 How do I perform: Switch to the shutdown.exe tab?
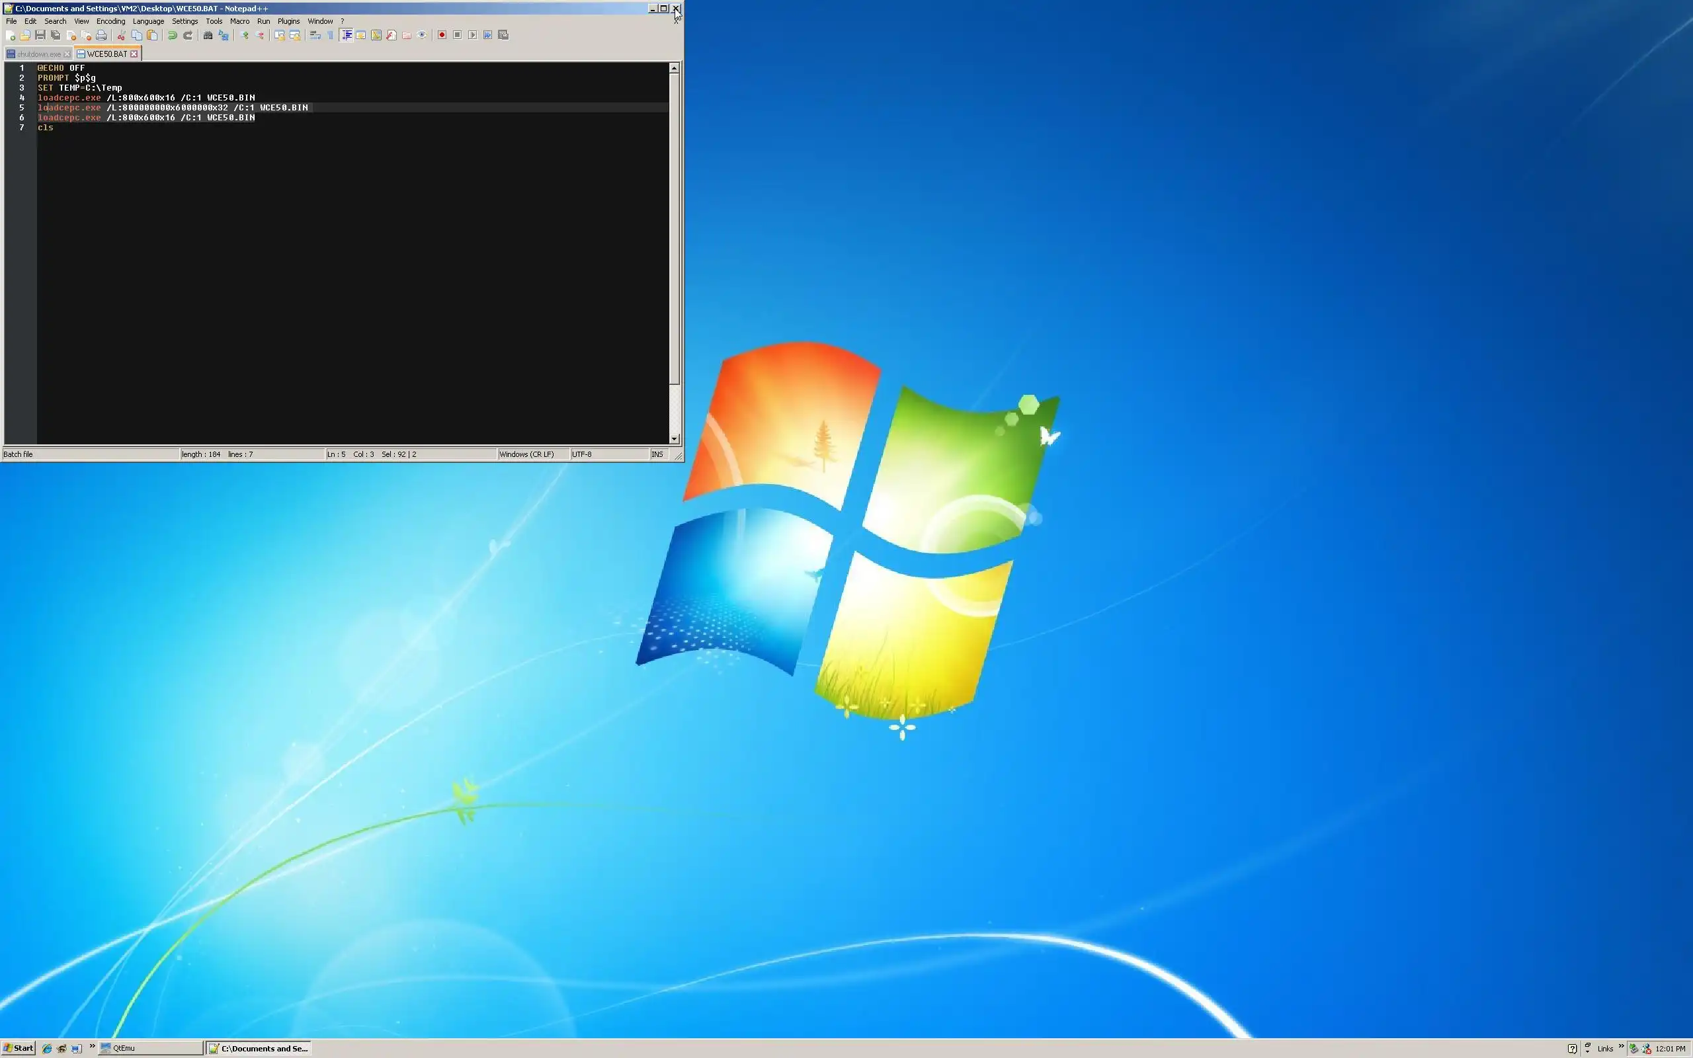(38, 54)
